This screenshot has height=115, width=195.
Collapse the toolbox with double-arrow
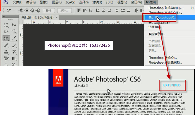[x=4, y=16]
